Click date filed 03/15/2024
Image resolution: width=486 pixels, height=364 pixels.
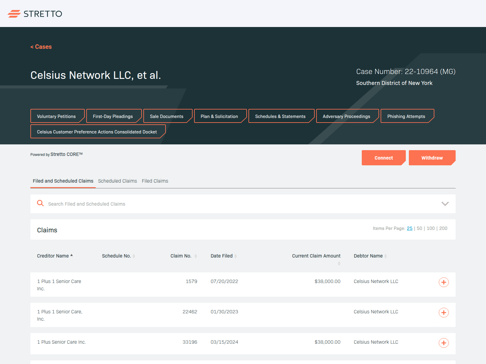point(224,342)
